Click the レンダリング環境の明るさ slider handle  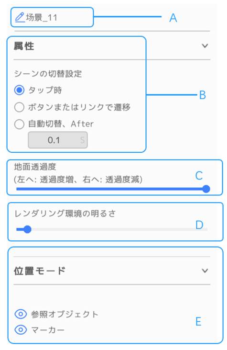(27, 229)
